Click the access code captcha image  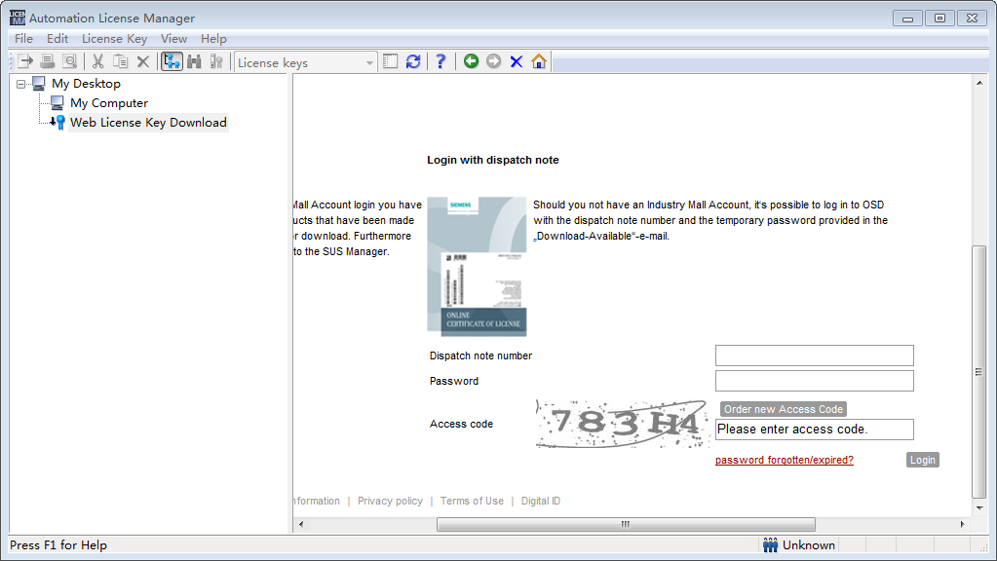click(x=623, y=424)
